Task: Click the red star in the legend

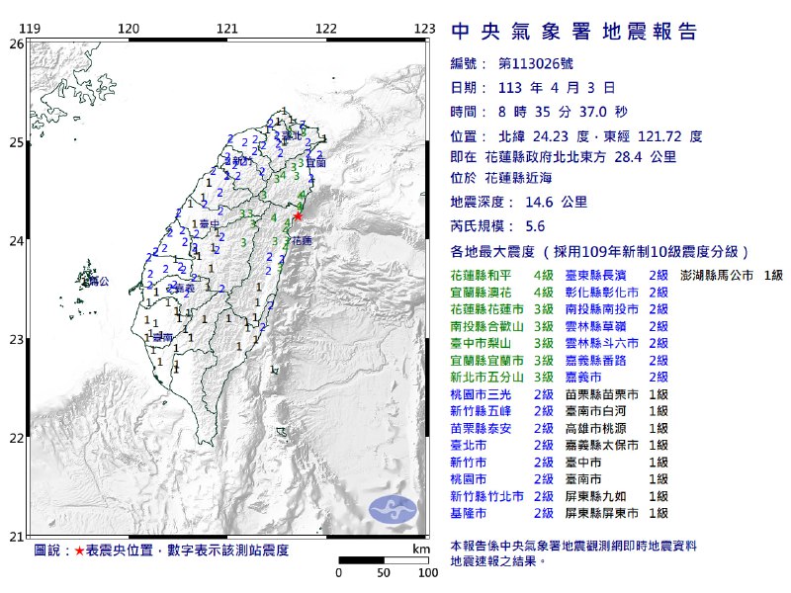Action: [x=79, y=551]
